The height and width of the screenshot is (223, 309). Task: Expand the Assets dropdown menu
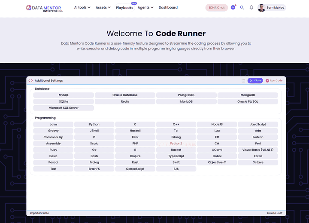103,8
